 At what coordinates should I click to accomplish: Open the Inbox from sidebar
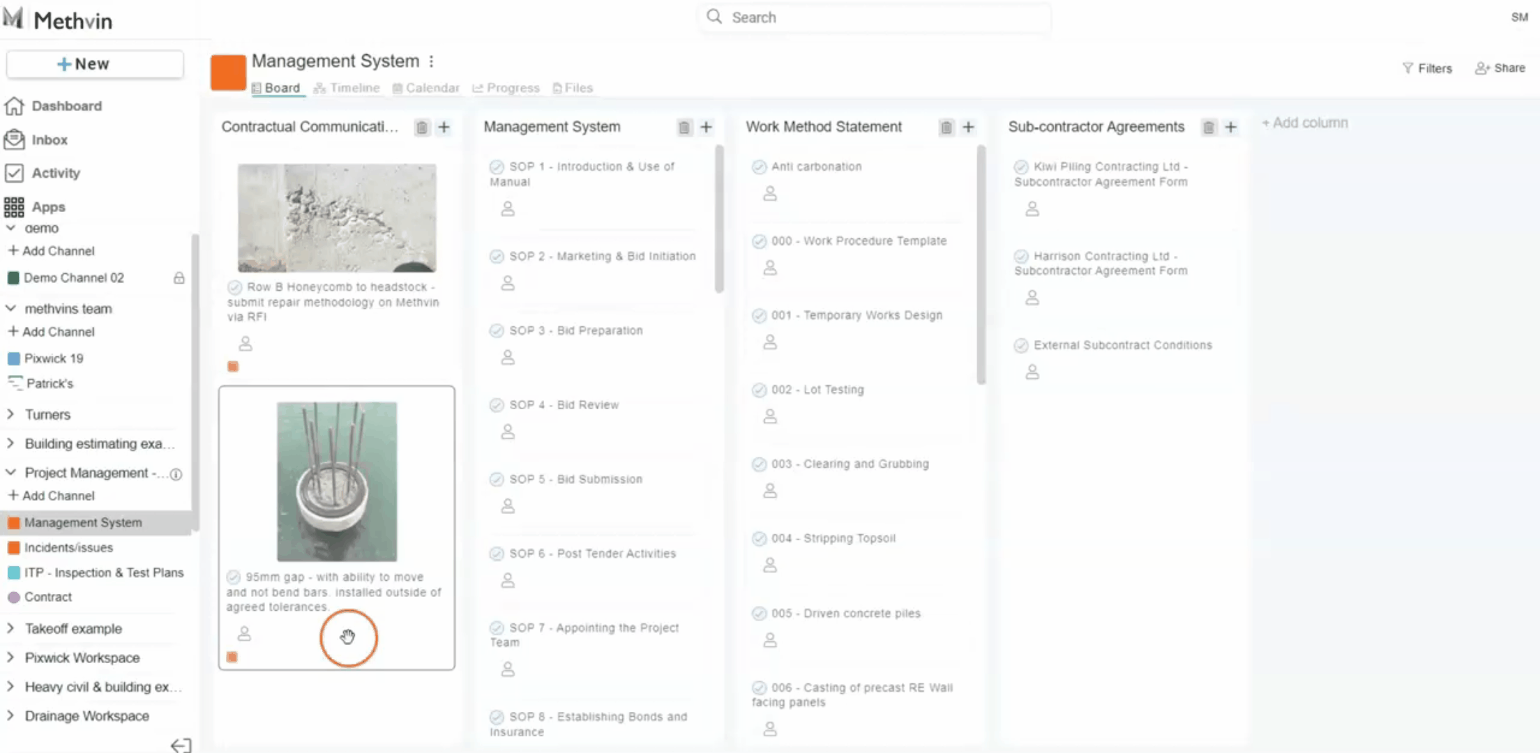tap(49, 140)
